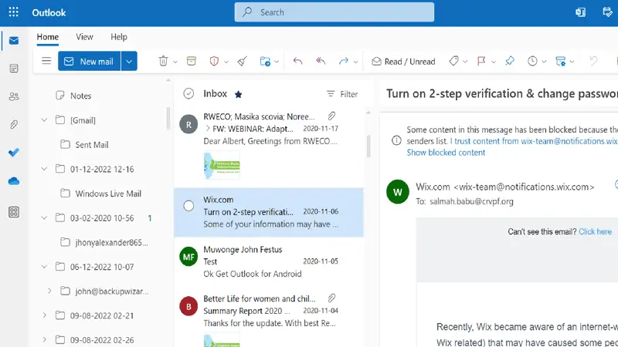
Task: Open the Notes folder
Action: click(x=81, y=96)
